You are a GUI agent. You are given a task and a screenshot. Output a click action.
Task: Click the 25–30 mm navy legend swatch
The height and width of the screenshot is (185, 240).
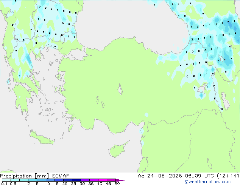click(76, 180)
